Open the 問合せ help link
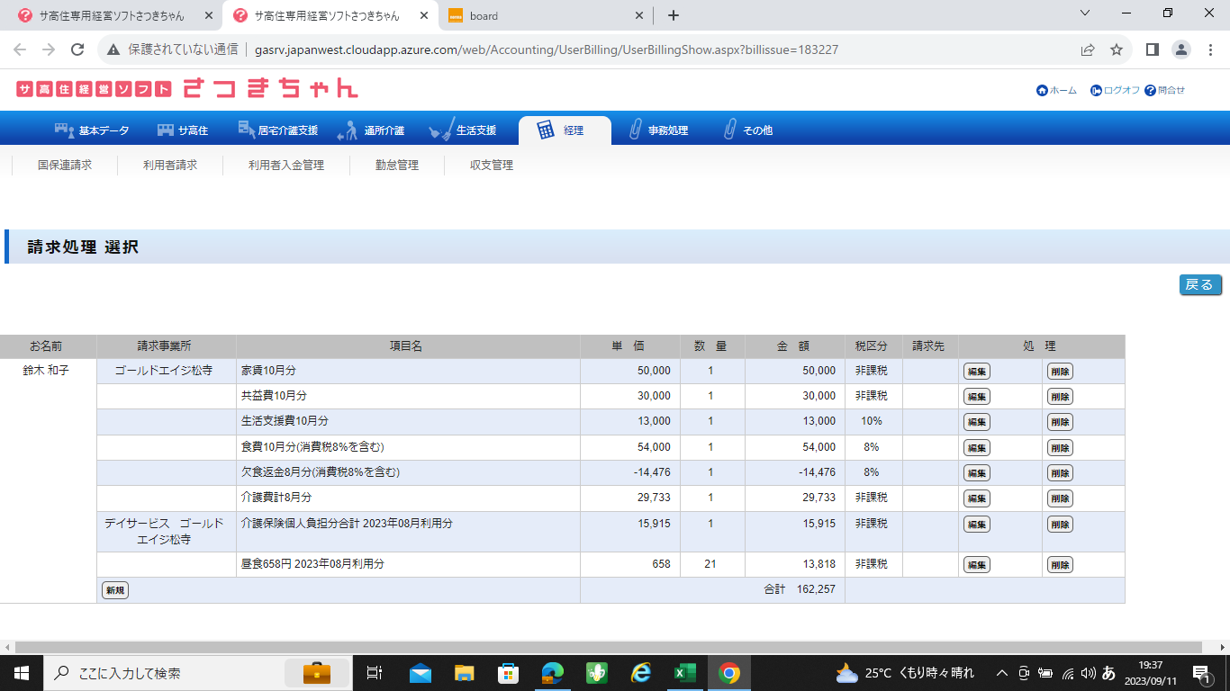The height and width of the screenshot is (691, 1230). point(1164,90)
